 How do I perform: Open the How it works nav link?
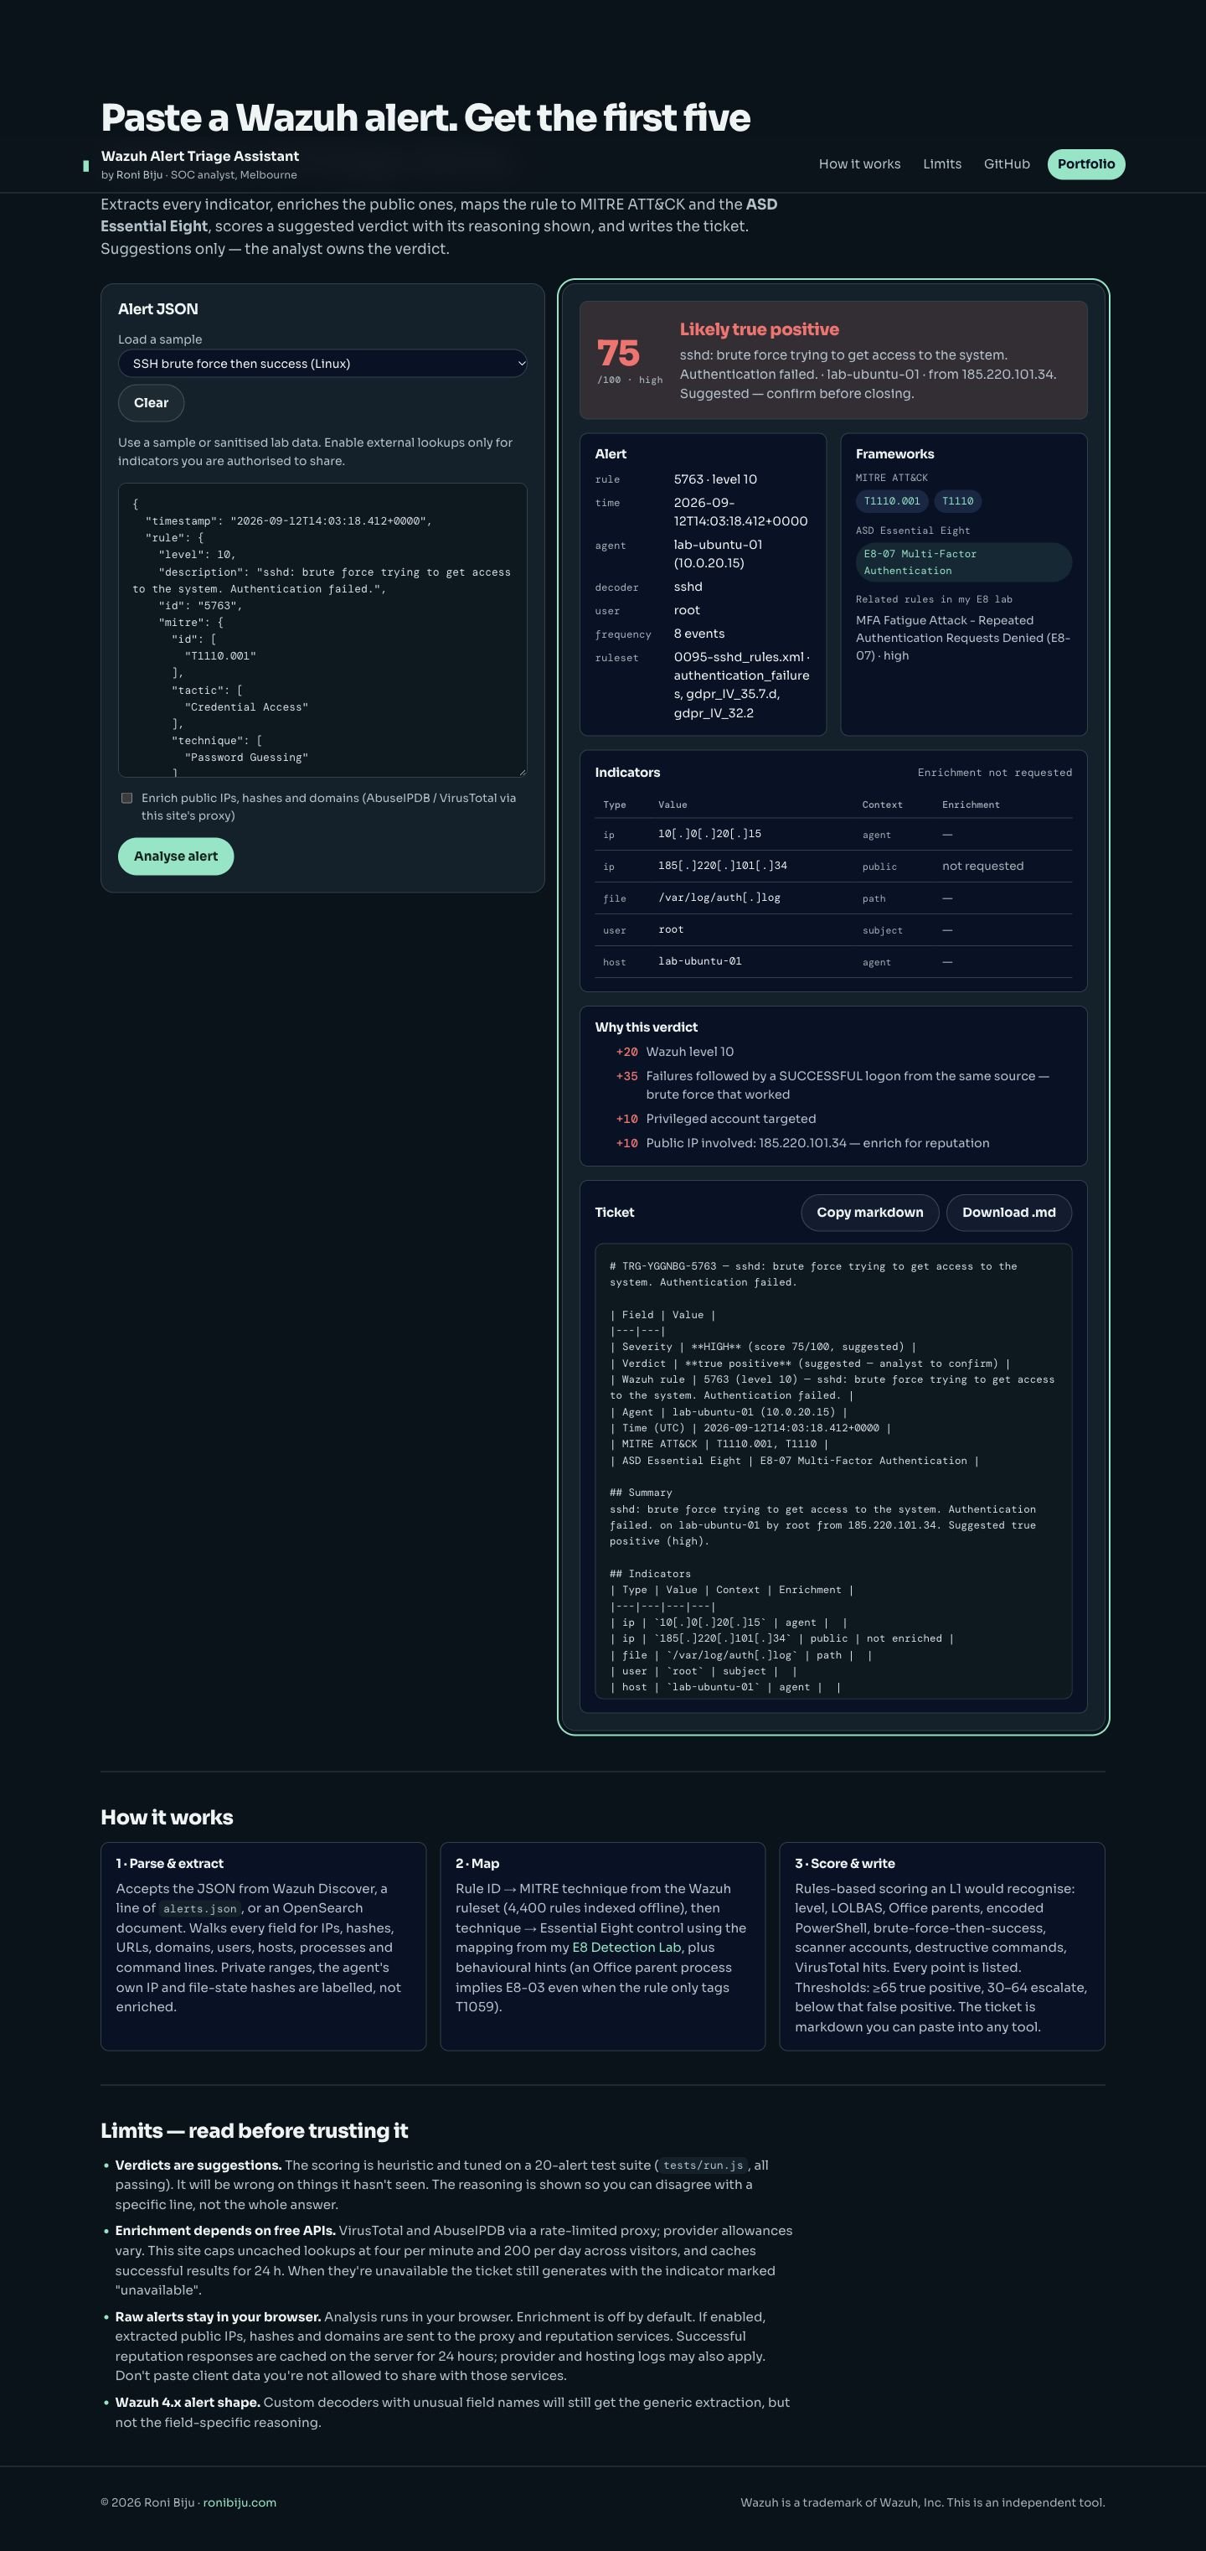point(858,164)
